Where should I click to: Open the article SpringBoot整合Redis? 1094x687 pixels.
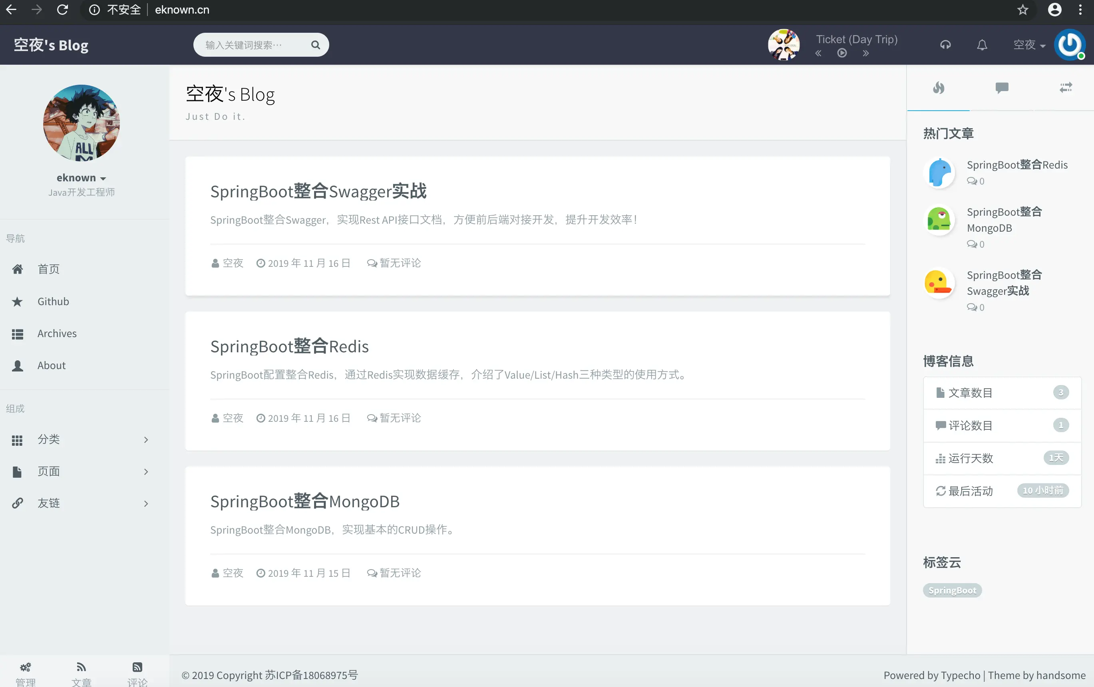(x=289, y=346)
